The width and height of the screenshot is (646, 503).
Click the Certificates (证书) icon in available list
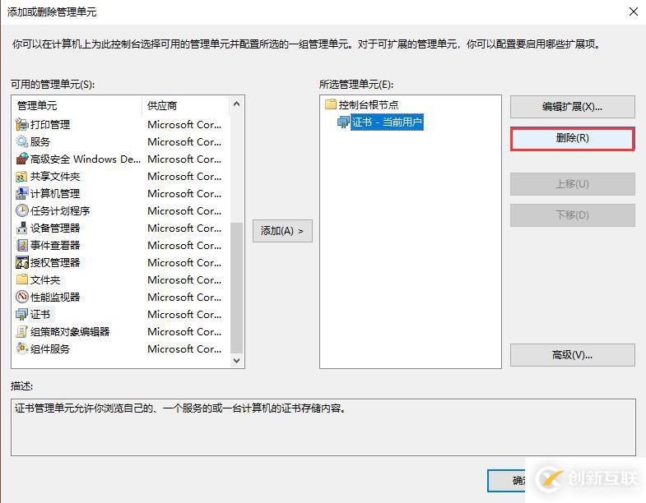coord(21,315)
